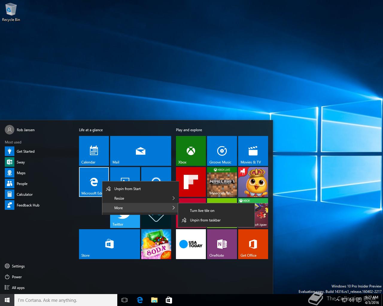
Task: Click the Life at a glance heading
Action: pyautogui.click(x=91, y=130)
